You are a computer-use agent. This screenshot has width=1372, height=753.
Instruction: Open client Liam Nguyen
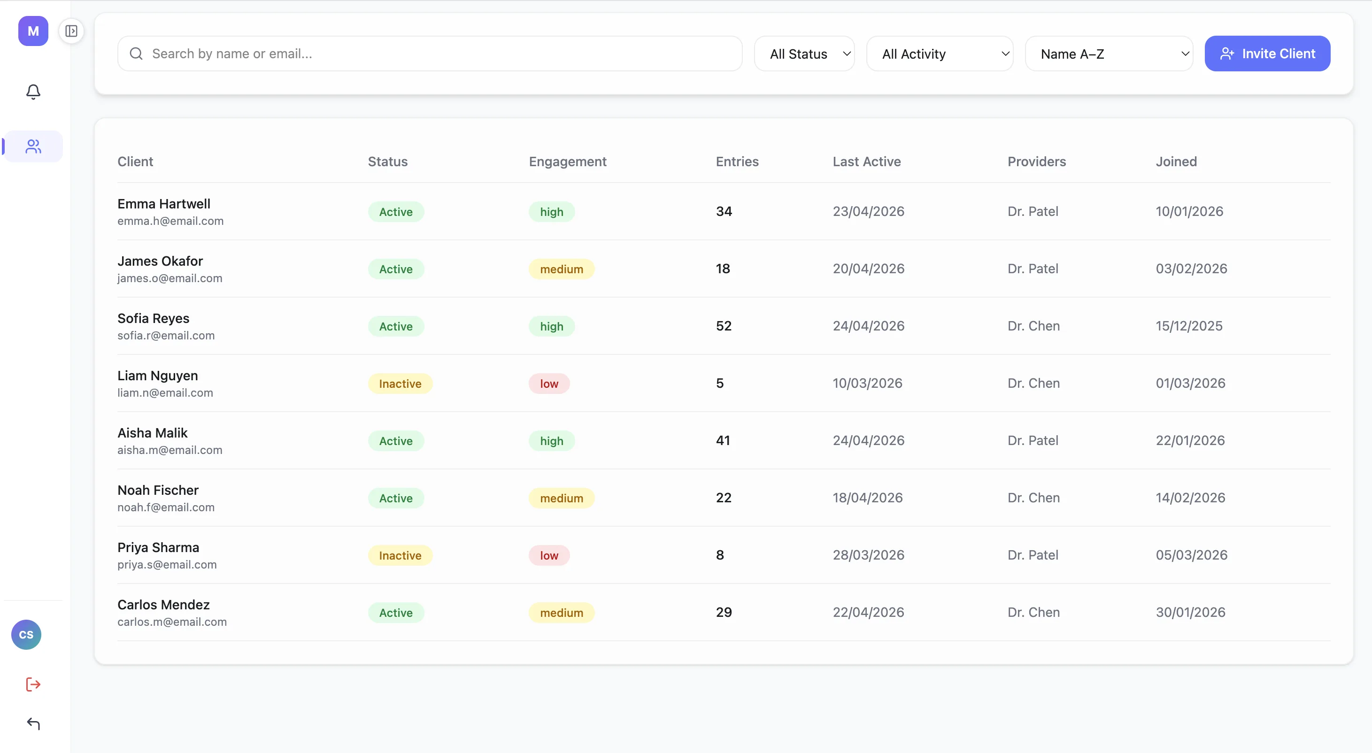tap(158, 376)
